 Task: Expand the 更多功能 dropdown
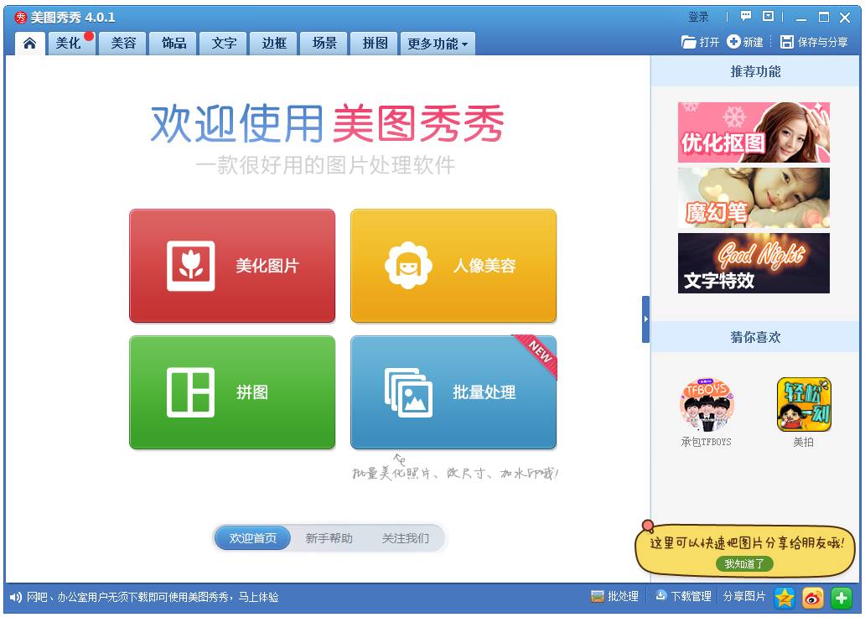(438, 44)
